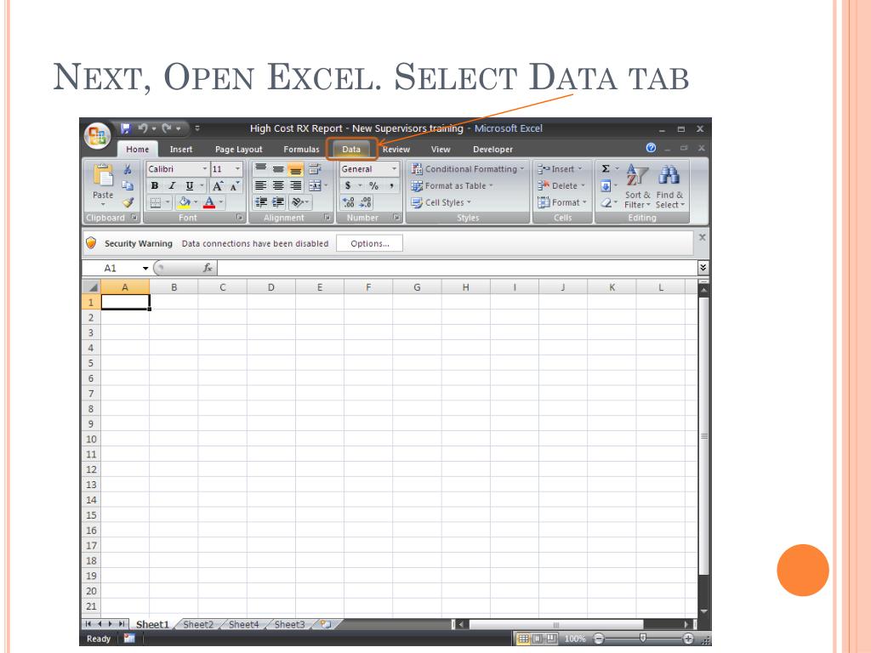The image size is (871, 653).
Task: Open Find & Select menu
Action: tap(669, 186)
